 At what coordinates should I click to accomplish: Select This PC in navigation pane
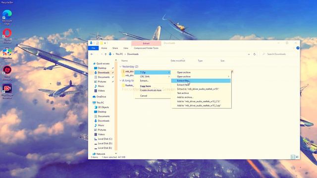98,102
